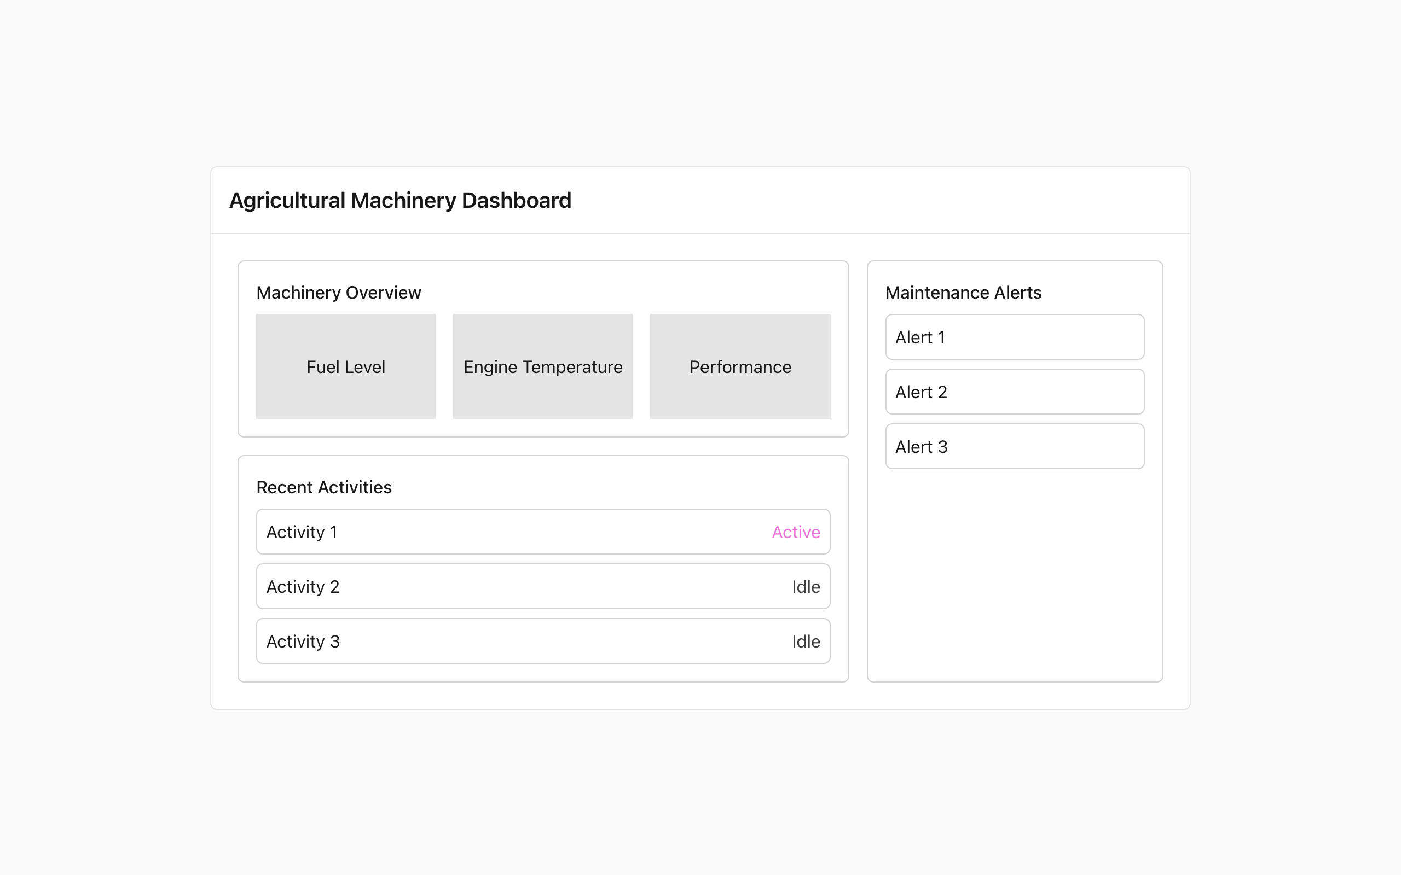Click the Activity 1 label
Screen dimensions: 1401x875
(x=302, y=532)
